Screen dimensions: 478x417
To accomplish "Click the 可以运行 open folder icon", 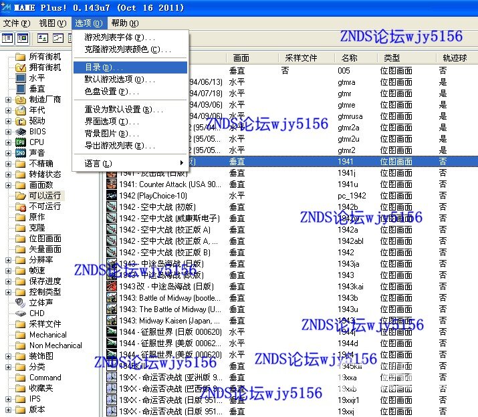I will click(21, 196).
